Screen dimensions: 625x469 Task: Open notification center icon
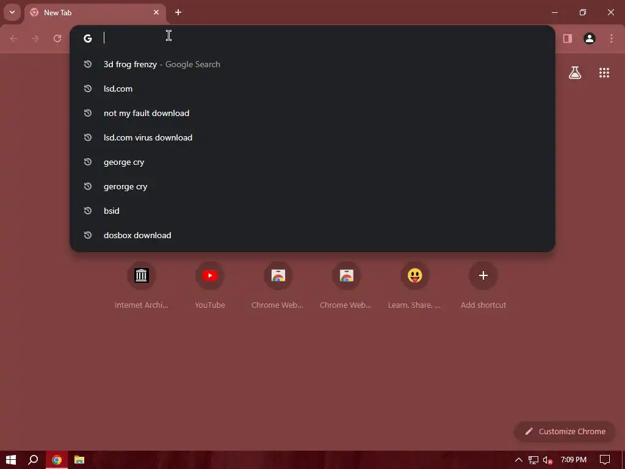coord(605,460)
